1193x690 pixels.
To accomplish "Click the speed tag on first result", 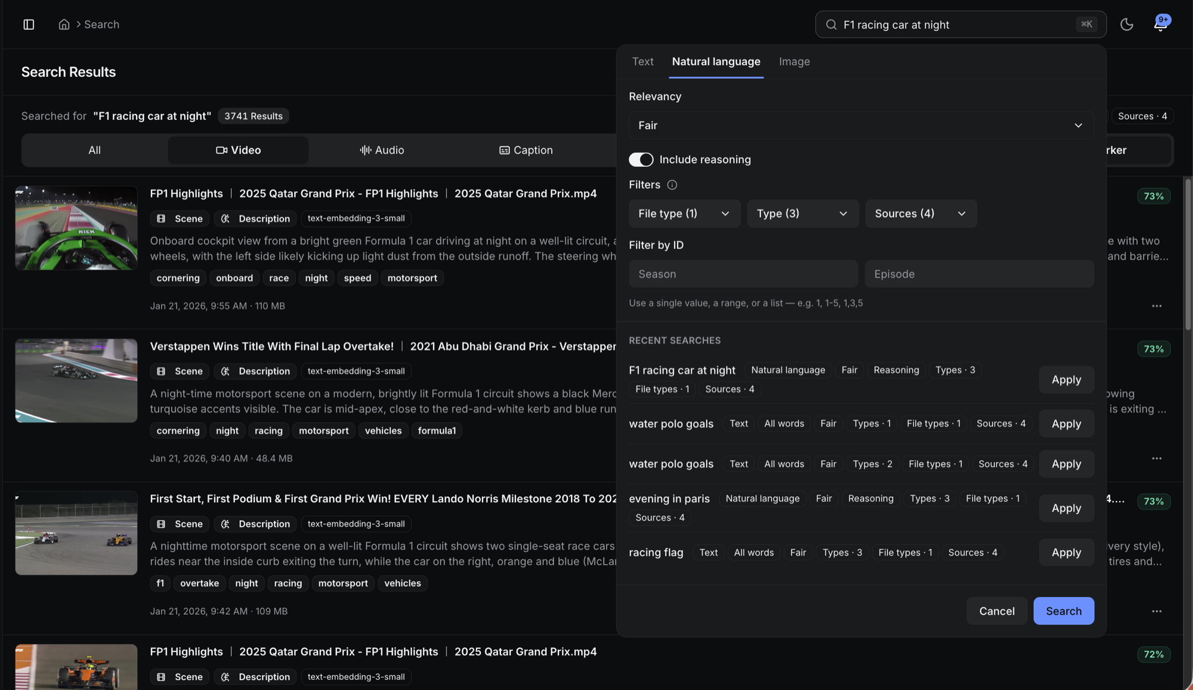I will 357,278.
